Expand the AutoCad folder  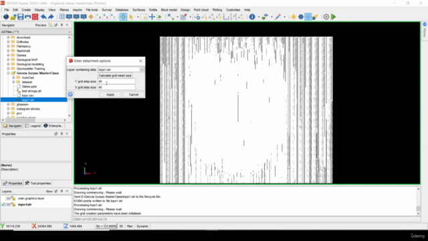(13, 78)
